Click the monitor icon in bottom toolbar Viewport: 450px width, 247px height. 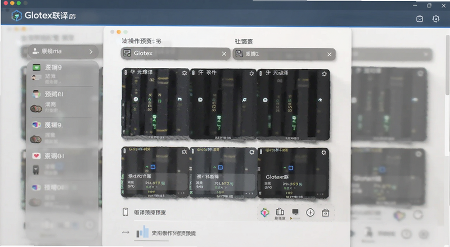pos(295,212)
